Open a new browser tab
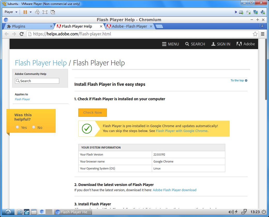 (159, 26)
